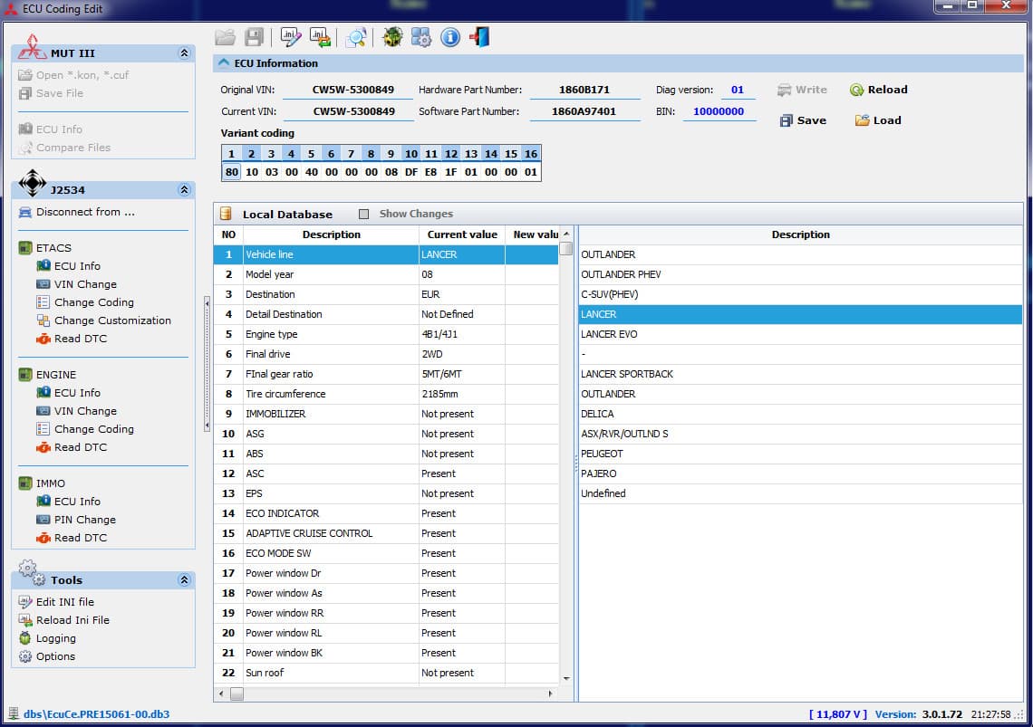1033x727 pixels.
Task: Collapse the ECU Information section
Action: (224, 63)
